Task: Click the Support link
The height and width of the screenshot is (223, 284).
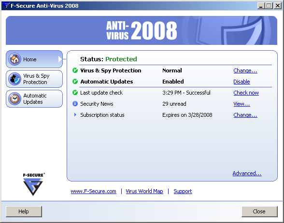Action: (183, 191)
